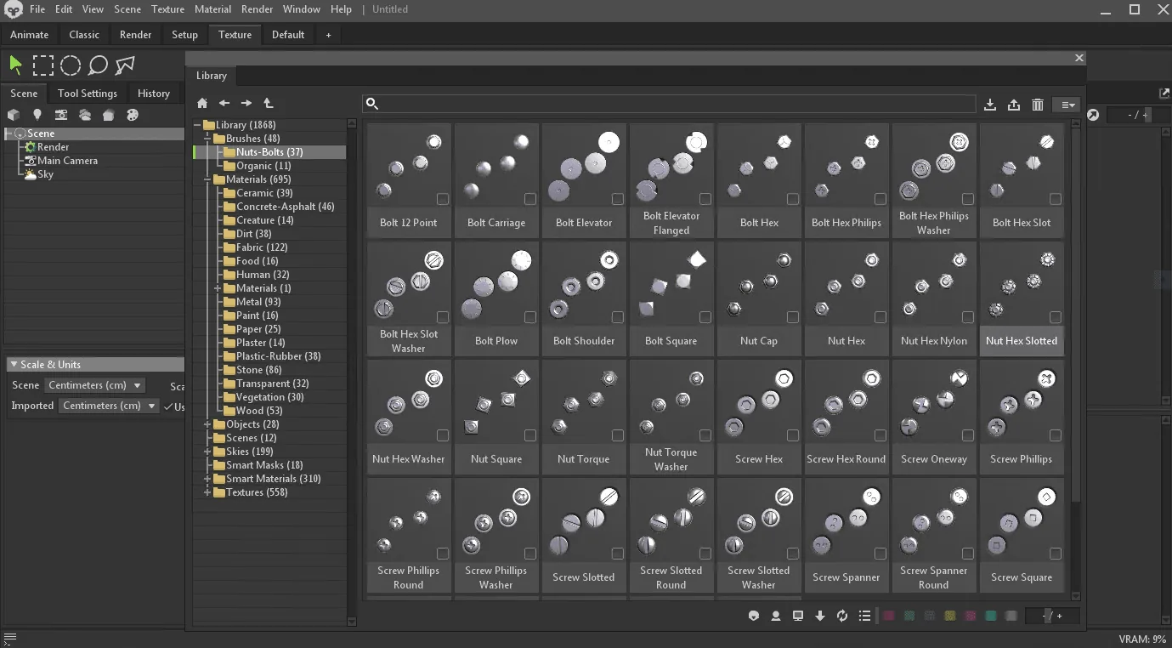The image size is (1172, 648).
Task: Click the trash delete icon in library
Action: pyautogui.click(x=1038, y=105)
